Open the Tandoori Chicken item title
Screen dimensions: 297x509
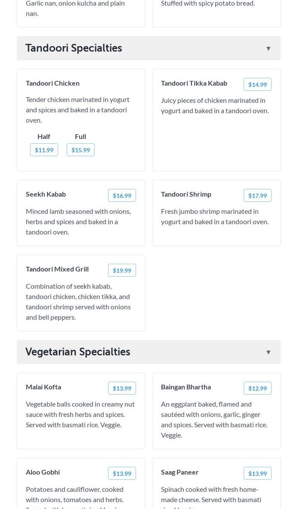tap(53, 83)
